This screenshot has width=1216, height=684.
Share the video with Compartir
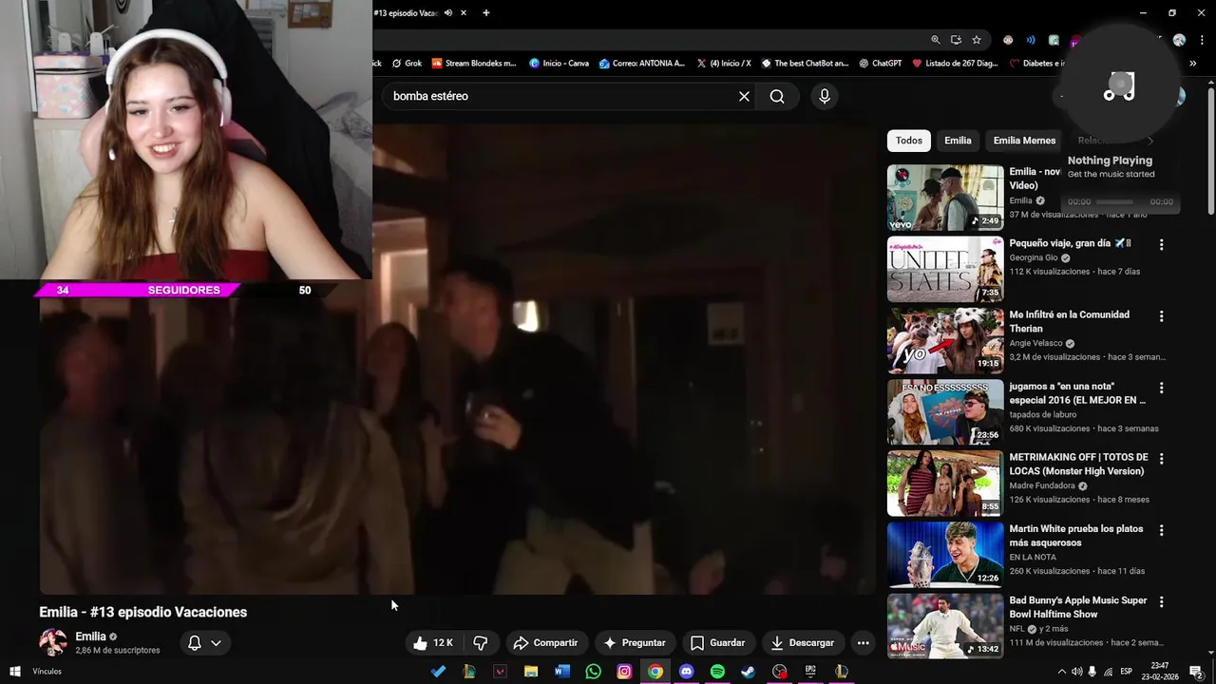(545, 643)
